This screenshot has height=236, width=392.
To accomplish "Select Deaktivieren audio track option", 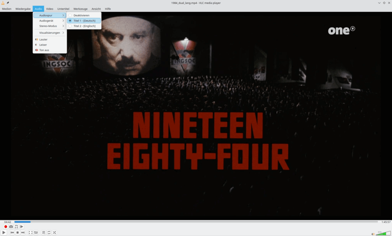I will (x=84, y=15).
